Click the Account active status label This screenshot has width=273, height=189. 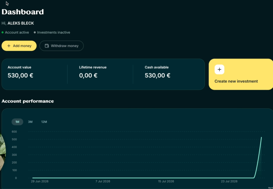coord(17,32)
